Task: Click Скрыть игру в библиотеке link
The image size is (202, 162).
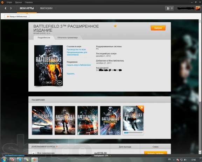Action: (x=79, y=65)
